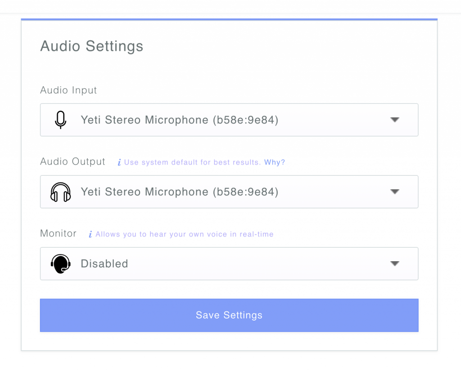Viewport: 461px width, 370px height.
Task: Click the Audio Output label
Action: coord(72,161)
